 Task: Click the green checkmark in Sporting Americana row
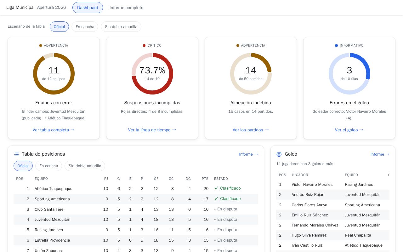pyautogui.click(x=216, y=198)
